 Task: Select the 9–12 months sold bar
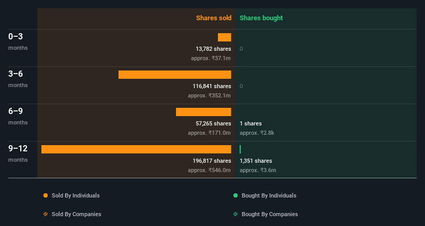tap(136, 149)
